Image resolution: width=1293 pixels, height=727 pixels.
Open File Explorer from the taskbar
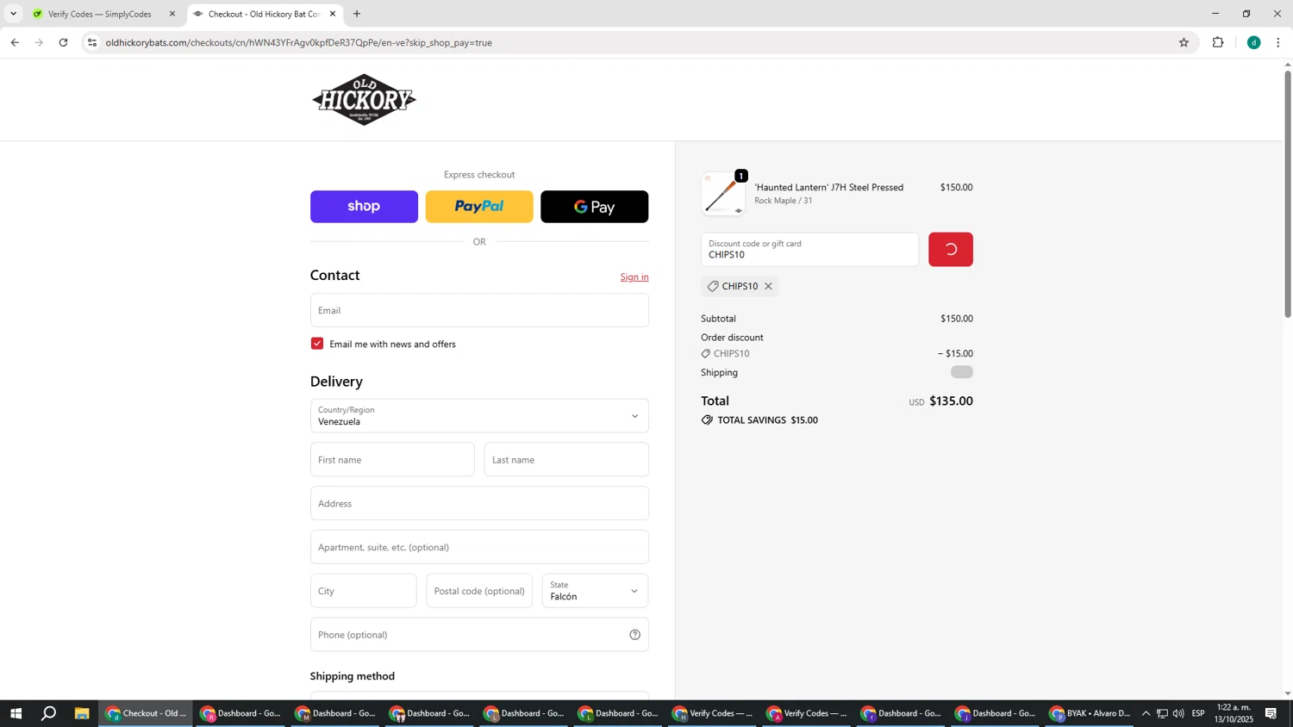click(82, 713)
